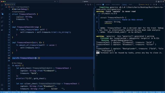This screenshot has width=165, height=93.
Task: Click the 'impl TreasureChest<T>' breadcrumb
Action: click(x=22, y=7)
